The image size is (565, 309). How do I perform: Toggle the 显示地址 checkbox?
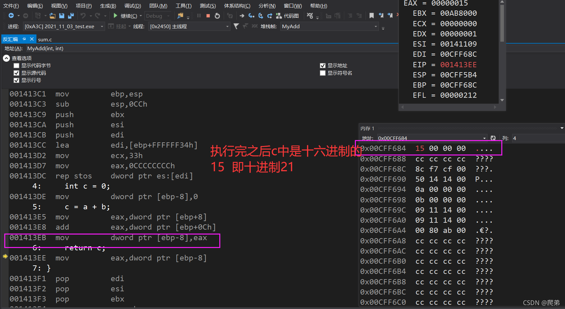click(x=323, y=66)
